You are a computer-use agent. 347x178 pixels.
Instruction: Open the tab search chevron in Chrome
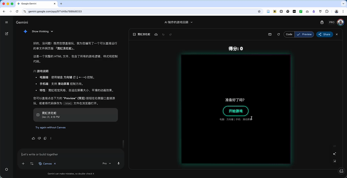pos(343,4)
